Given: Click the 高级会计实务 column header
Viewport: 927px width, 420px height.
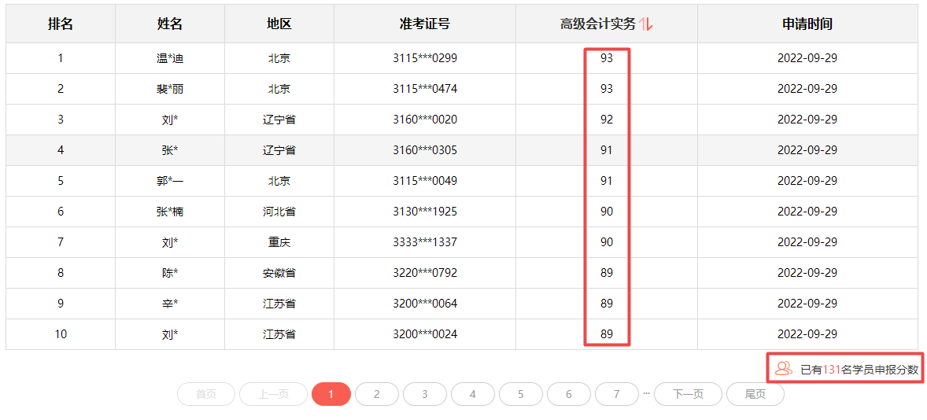Looking at the screenshot, I should pyautogui.click(x=607, y=24).
